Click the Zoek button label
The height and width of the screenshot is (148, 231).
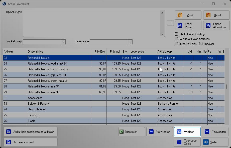pos(190,15)
